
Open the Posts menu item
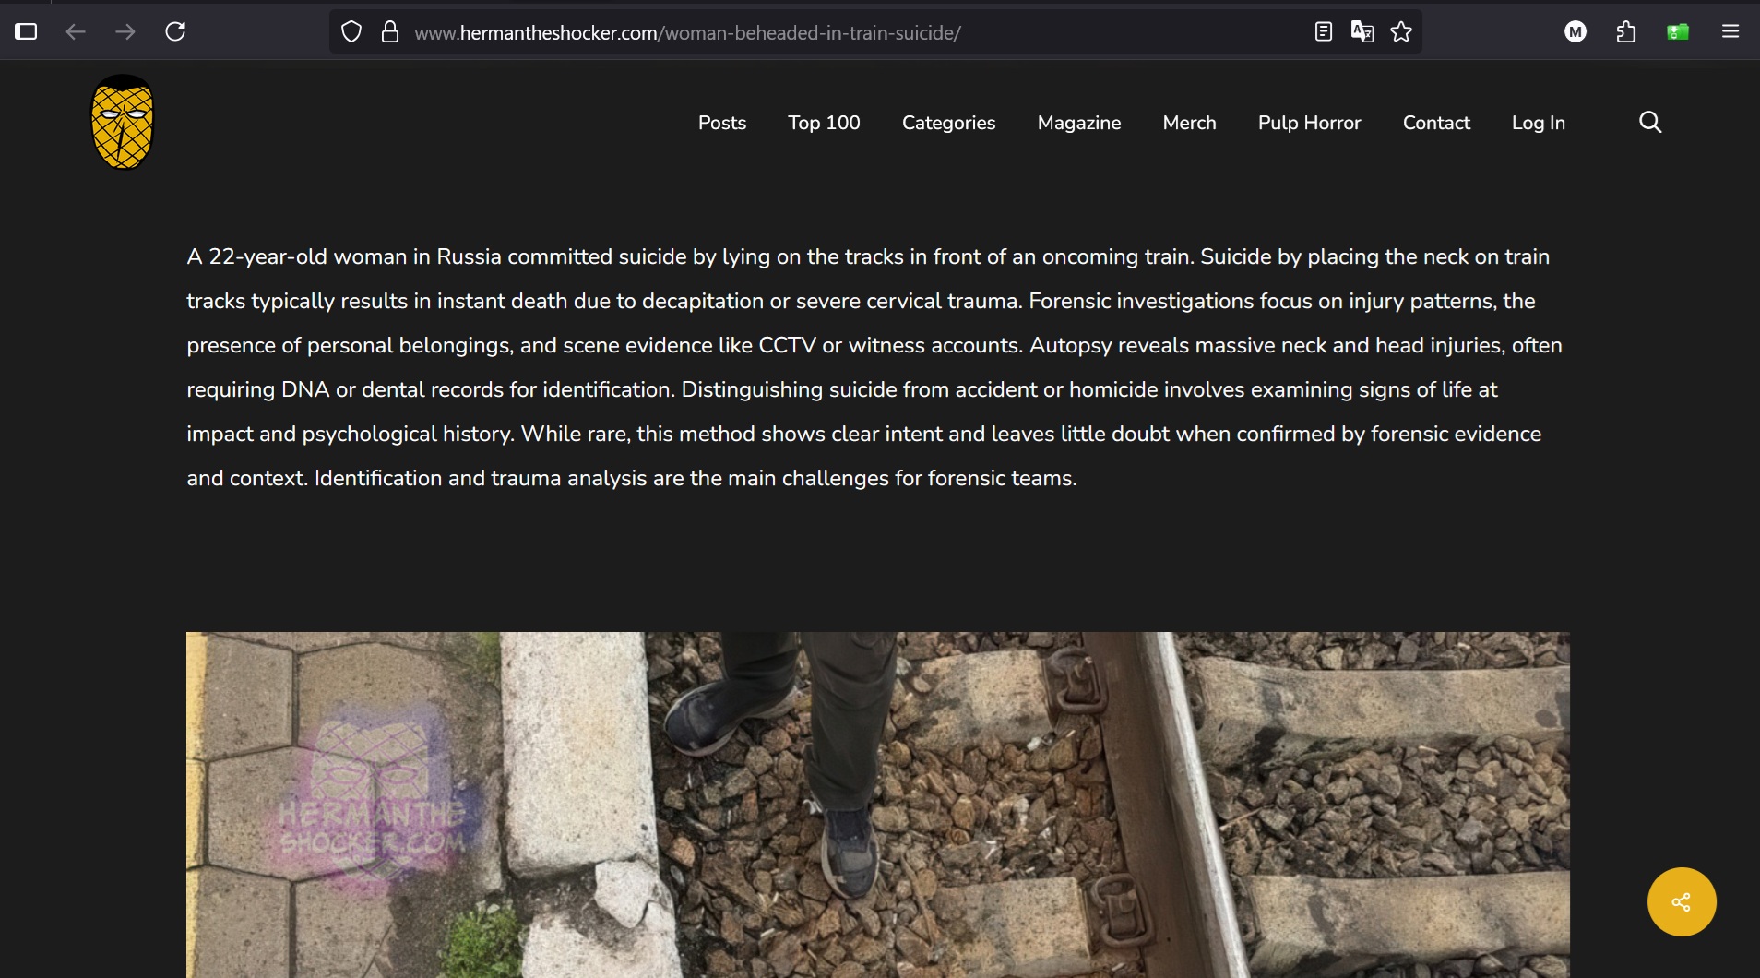(x=722, y=123)
